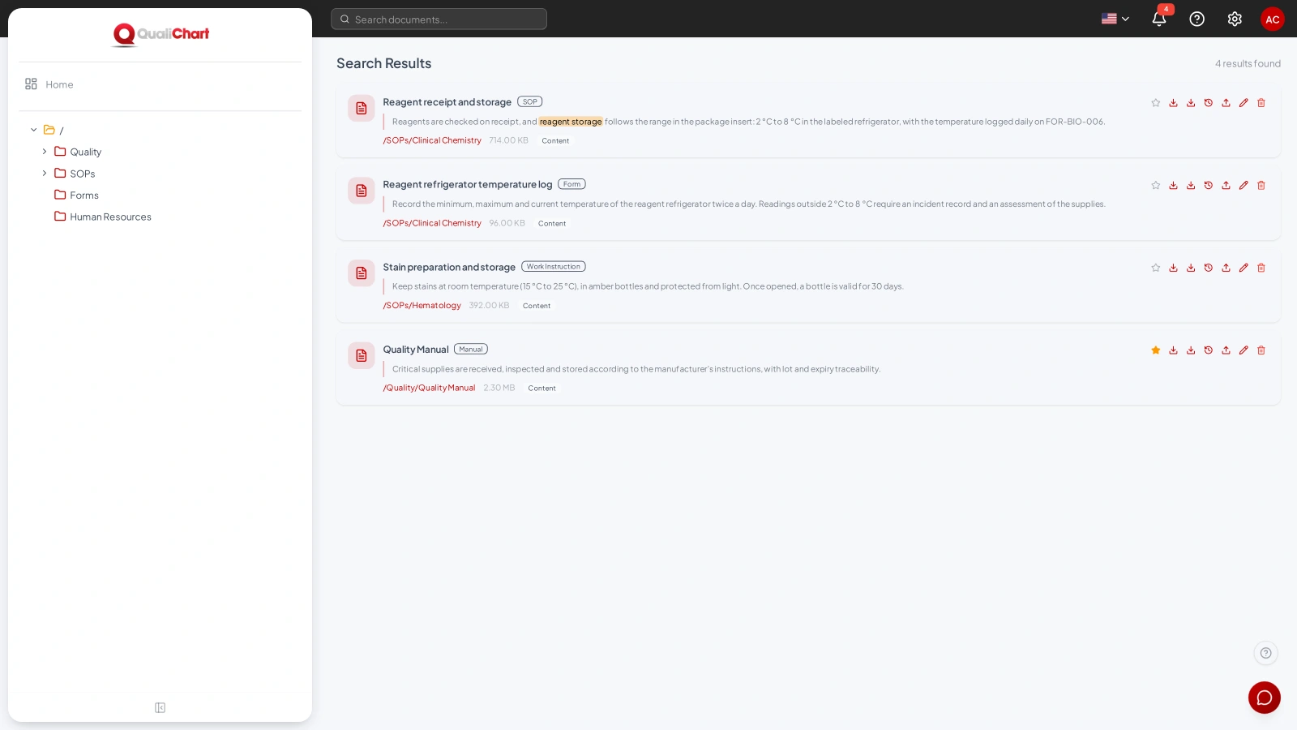Open the AC user avatar menu
Image resolution: width=1297 pixels, height=730 pixels.
coord(1273,19)
